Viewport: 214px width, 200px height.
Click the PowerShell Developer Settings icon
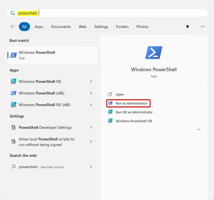[x=13, y=127]
